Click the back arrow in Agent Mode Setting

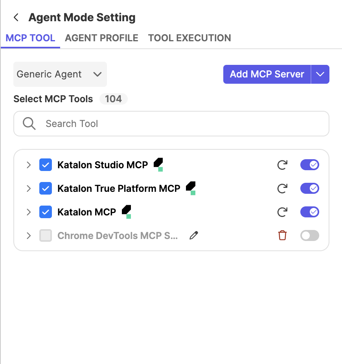click(x=16, y=17)
